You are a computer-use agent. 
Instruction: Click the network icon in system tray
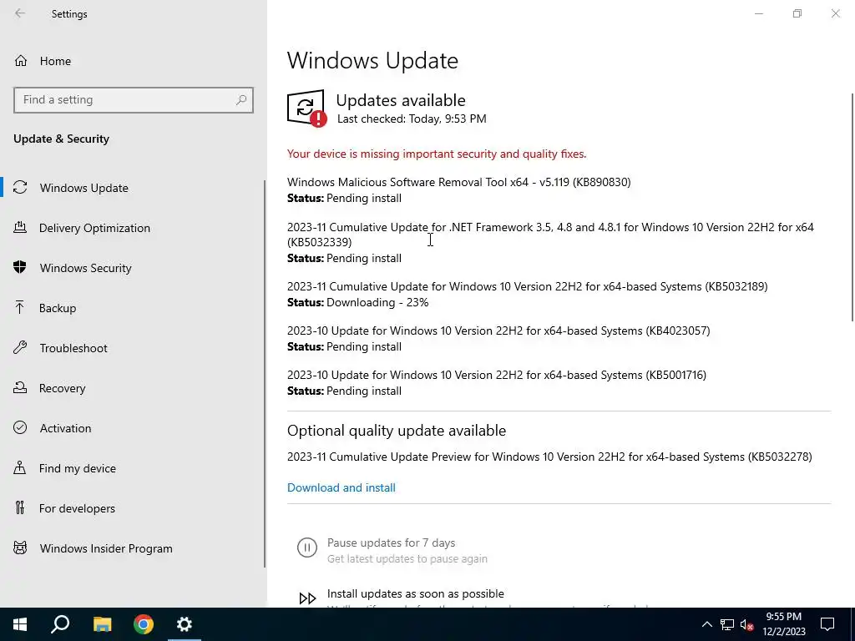[727, 624]
